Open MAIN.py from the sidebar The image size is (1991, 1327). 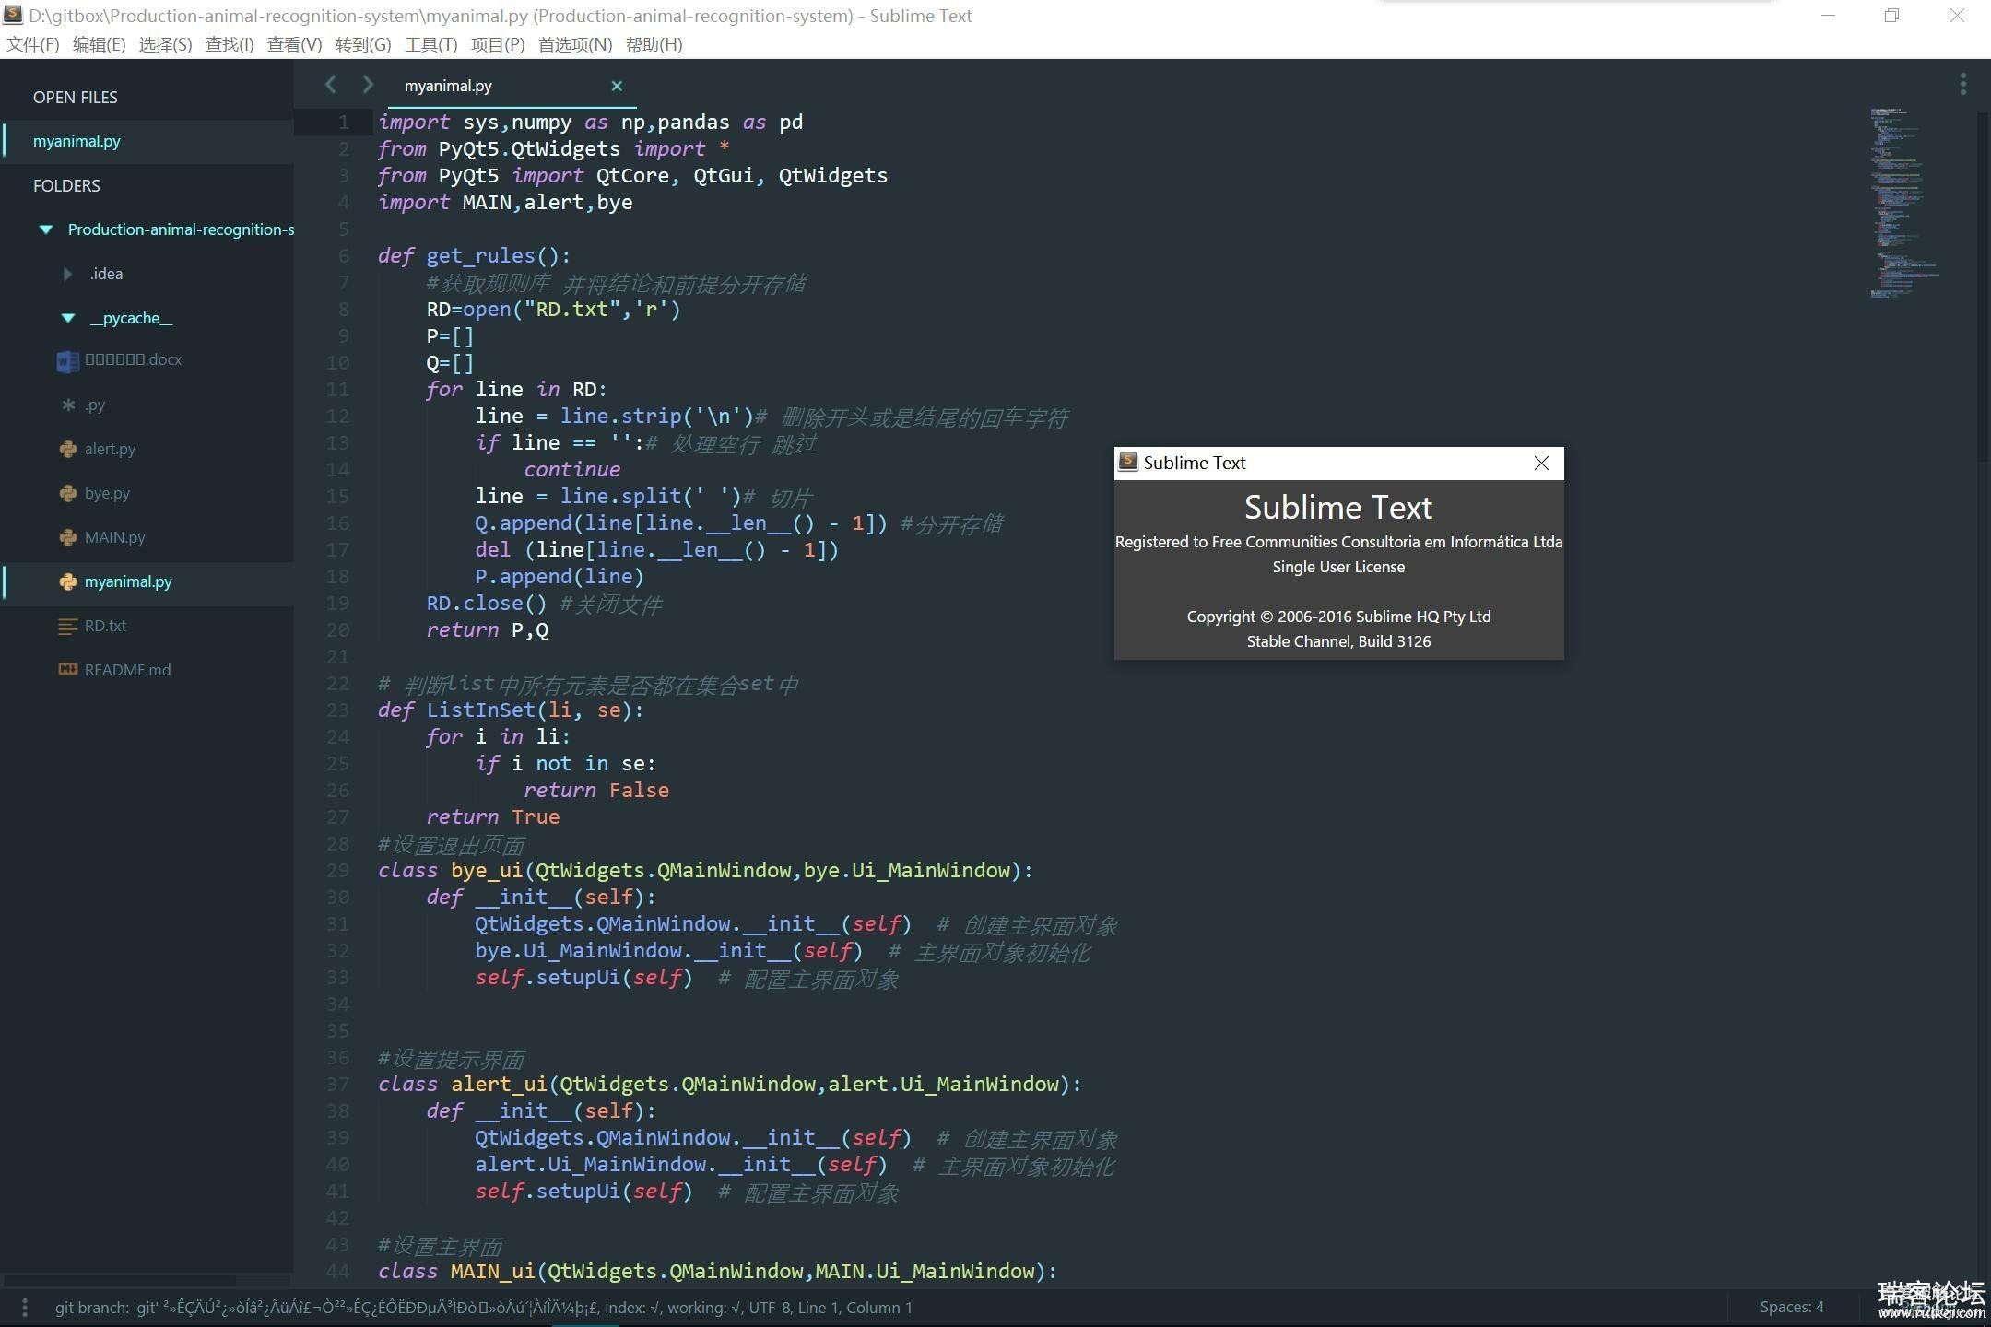[115, 537]
